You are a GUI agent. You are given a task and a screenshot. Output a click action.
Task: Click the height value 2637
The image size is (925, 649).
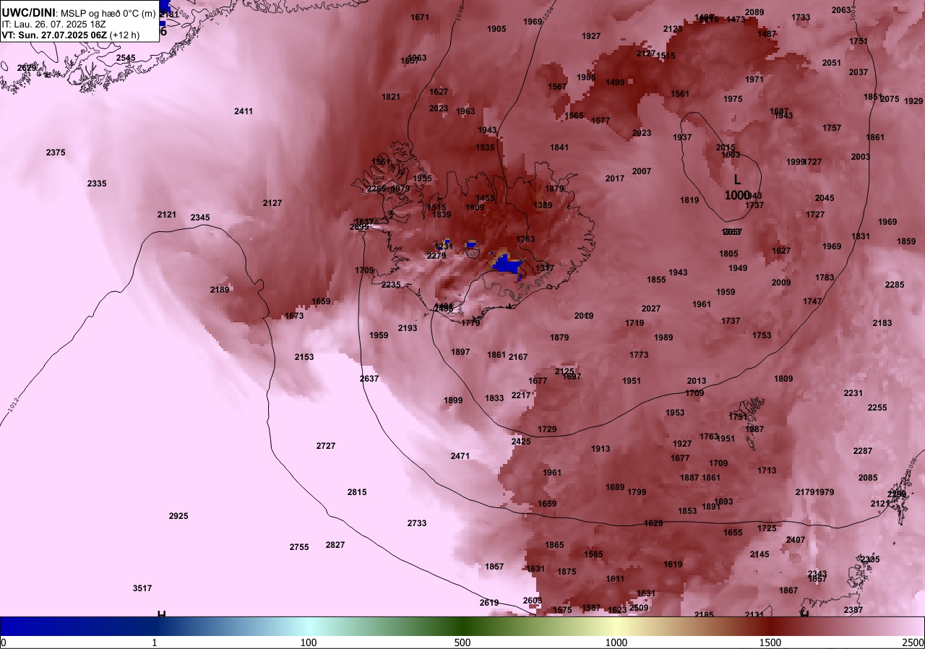coord(369,379)
